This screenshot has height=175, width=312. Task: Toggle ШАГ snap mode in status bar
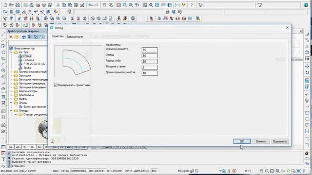pos(56,171)
